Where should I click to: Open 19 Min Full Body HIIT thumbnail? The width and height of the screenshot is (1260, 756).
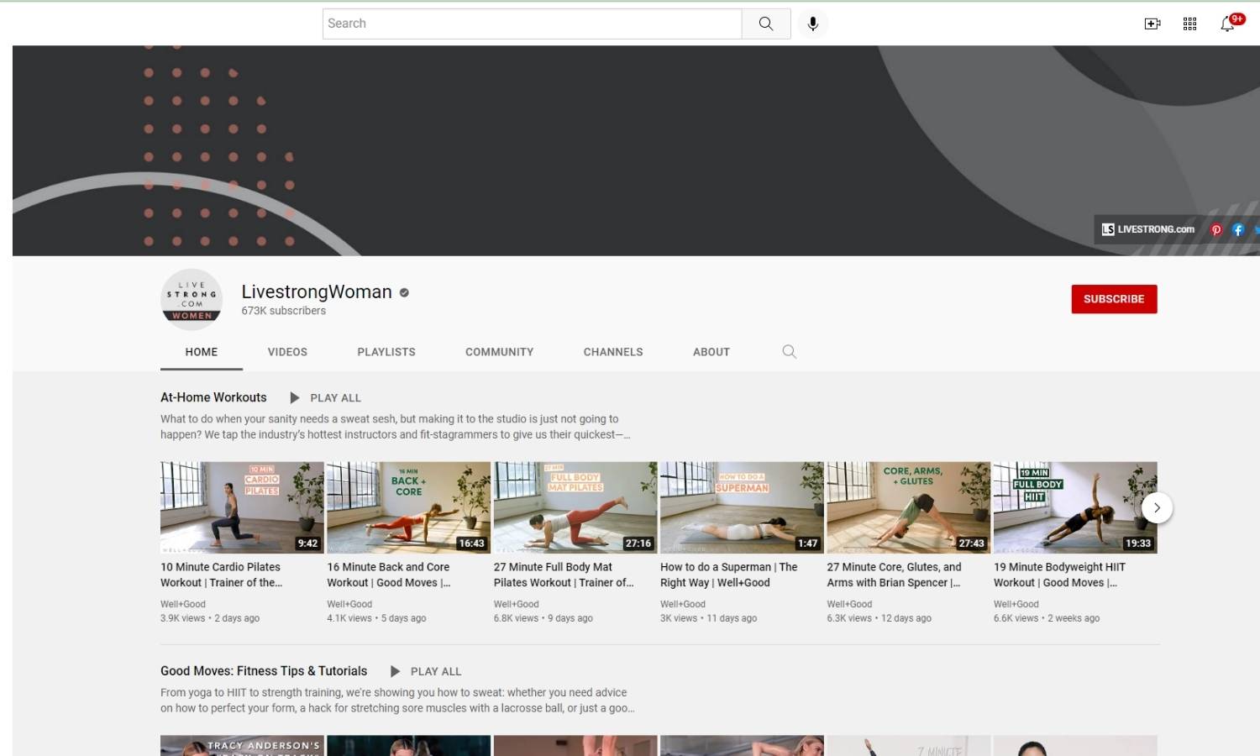point(1075,507)
